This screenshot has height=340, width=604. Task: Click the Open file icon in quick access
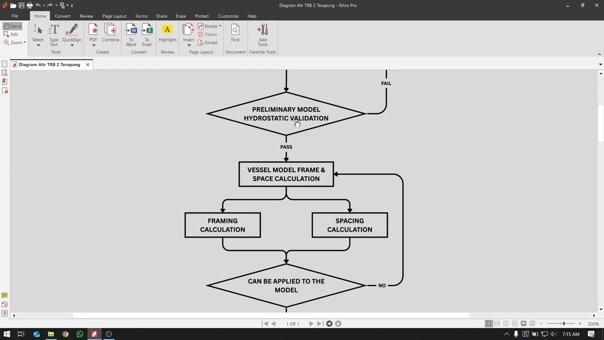(13, 5)
